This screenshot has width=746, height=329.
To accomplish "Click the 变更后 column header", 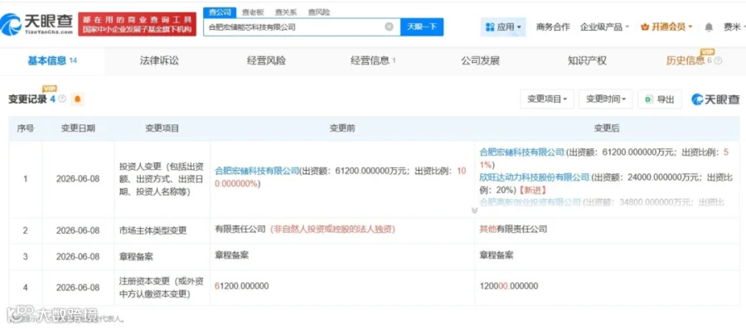I will [606, 128].
